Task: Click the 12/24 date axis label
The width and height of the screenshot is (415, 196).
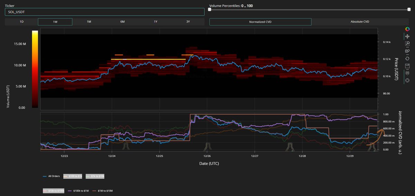Action: 111,156
